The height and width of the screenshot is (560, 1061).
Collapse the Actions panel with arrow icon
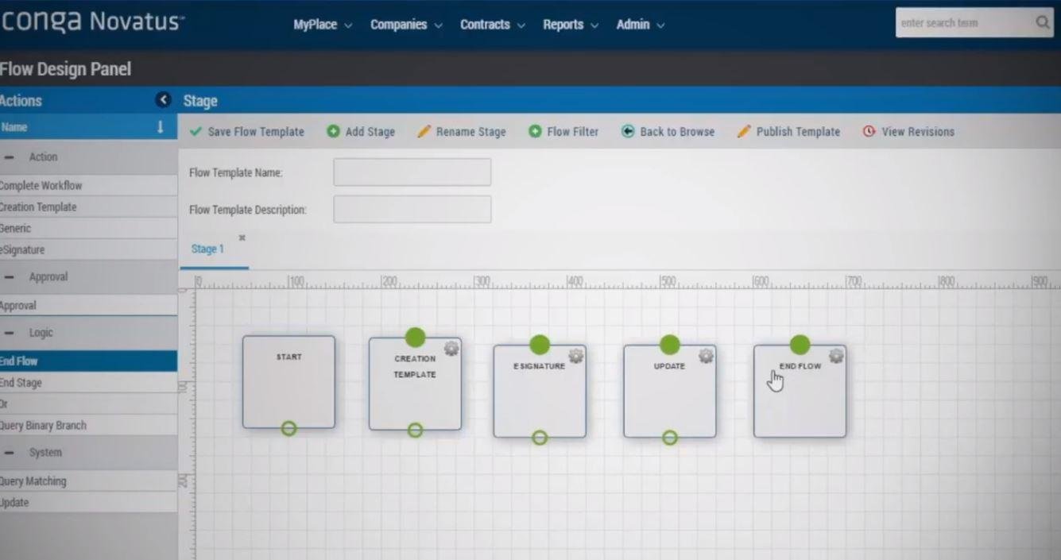click(x=163, y=100)
